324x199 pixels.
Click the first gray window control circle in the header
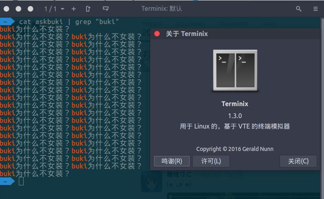click(x=6, y=9)
